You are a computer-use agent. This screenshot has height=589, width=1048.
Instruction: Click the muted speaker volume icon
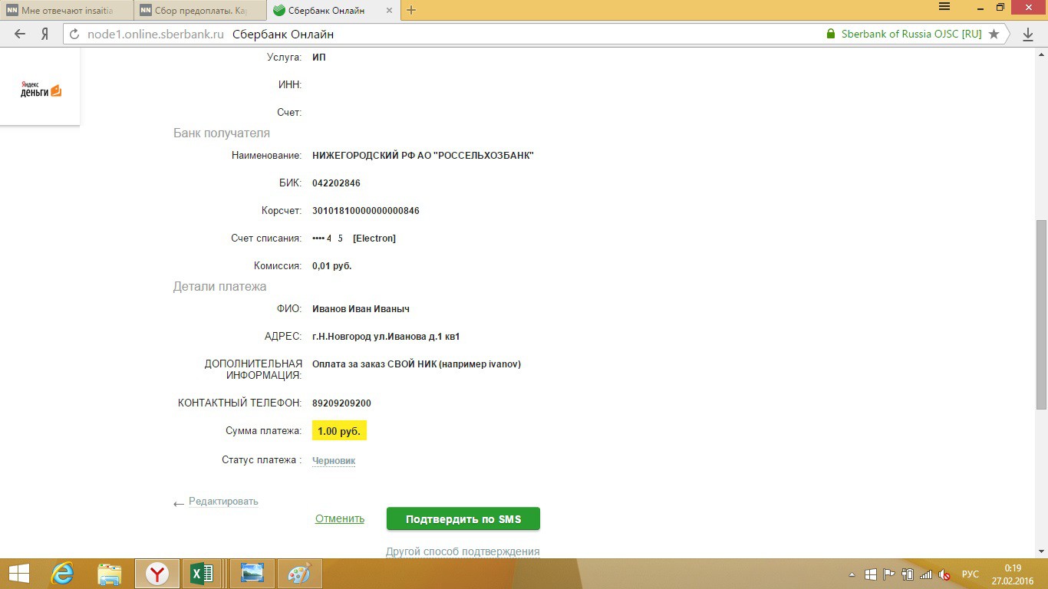(x=944, y=574)
